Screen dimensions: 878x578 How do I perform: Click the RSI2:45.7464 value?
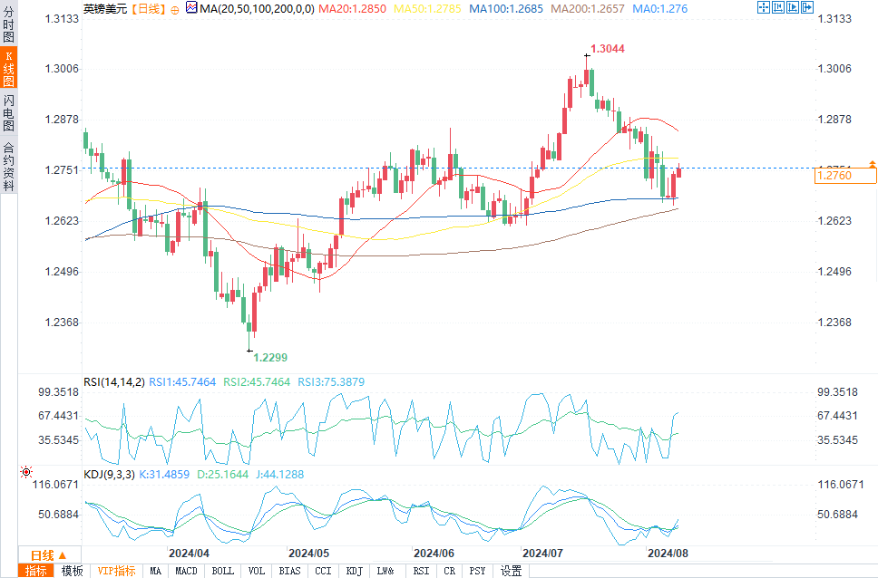(x=257, y=382)
